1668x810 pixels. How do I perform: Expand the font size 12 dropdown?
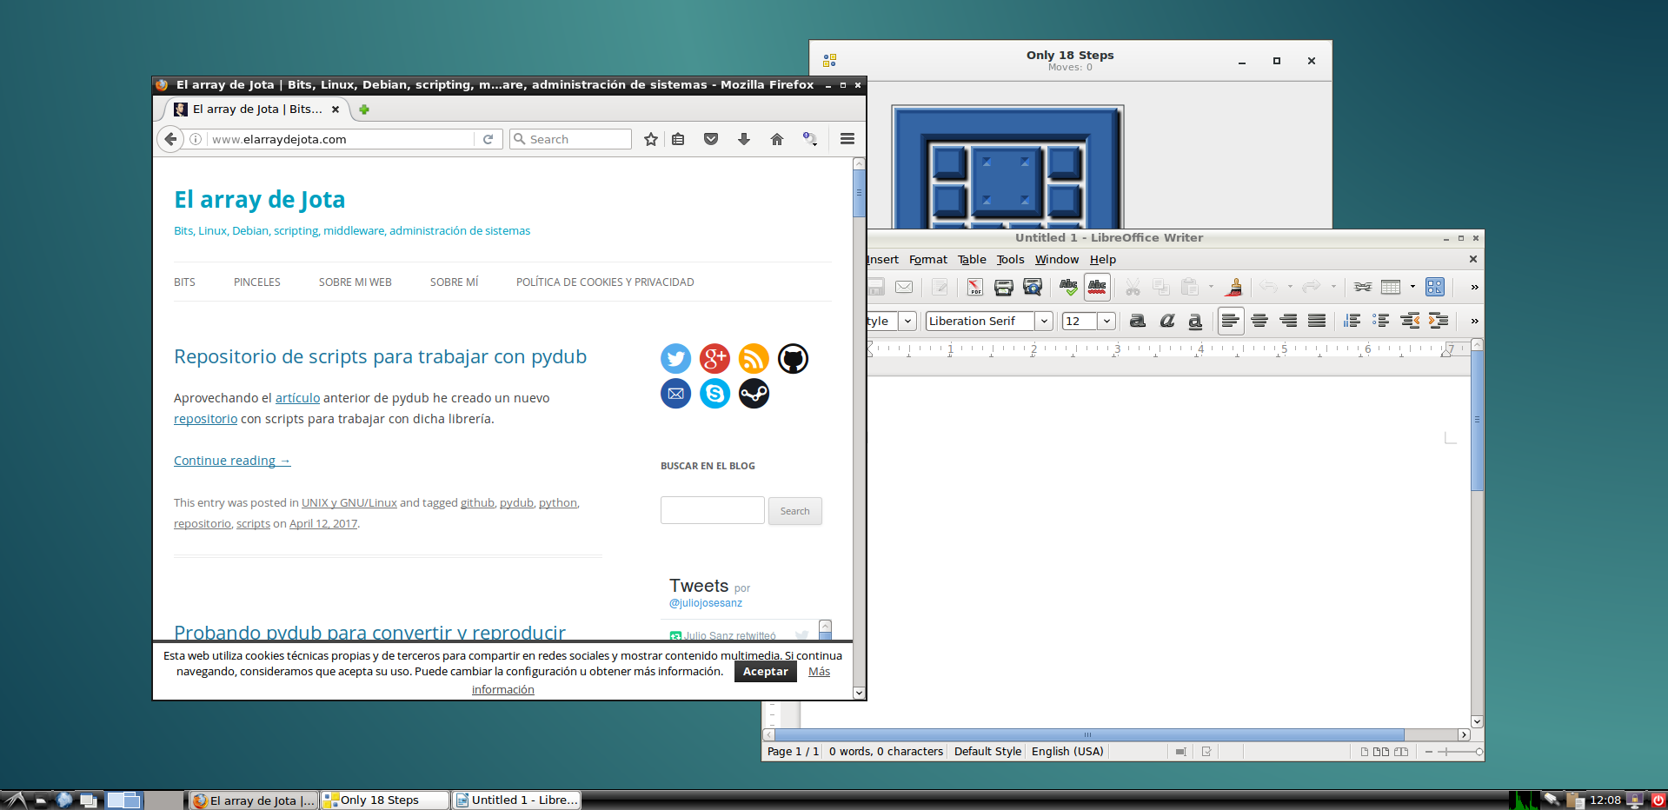1106,321
